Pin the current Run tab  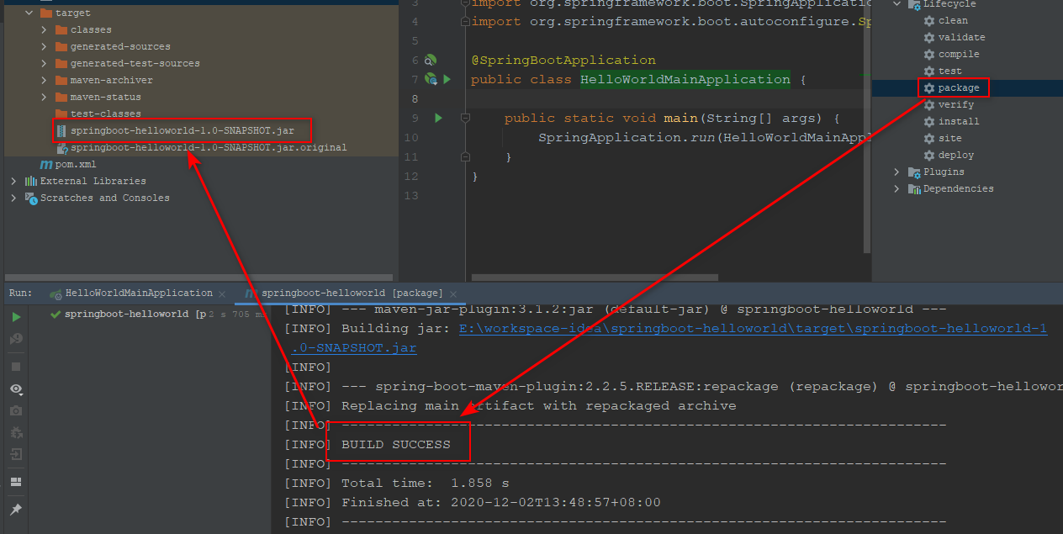pyautogui.click(x=16, y=510)
